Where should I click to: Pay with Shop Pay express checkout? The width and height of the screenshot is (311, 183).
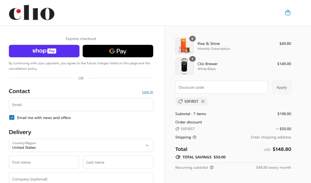click(x=44, y=51)
